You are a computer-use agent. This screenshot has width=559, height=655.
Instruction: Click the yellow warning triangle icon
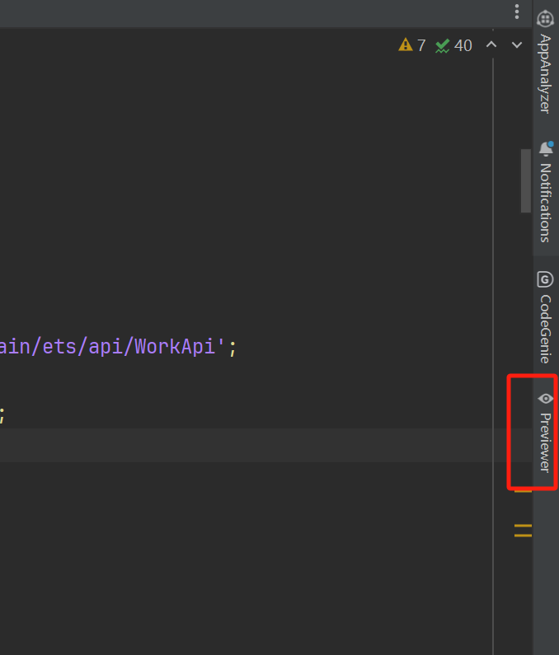coord(405,45)
